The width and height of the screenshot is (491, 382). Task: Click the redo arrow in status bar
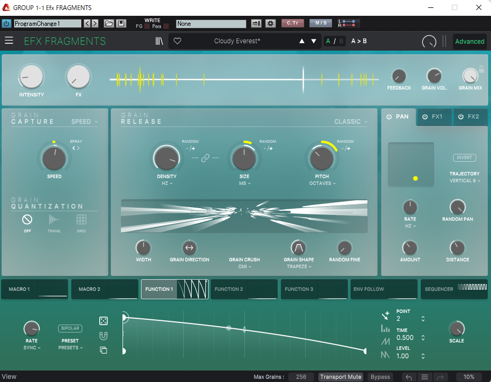coord(440,377)
